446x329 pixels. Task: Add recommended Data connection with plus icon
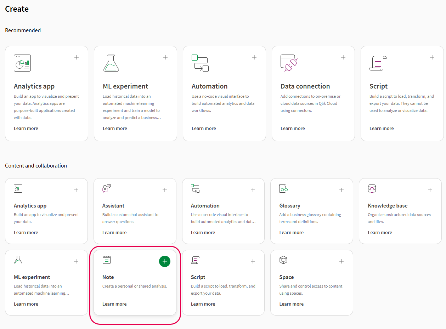(x=343, y=57)
